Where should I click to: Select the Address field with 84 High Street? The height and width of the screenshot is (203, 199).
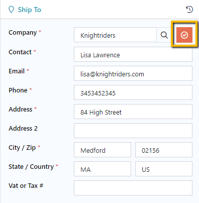(x=133, y=112)
